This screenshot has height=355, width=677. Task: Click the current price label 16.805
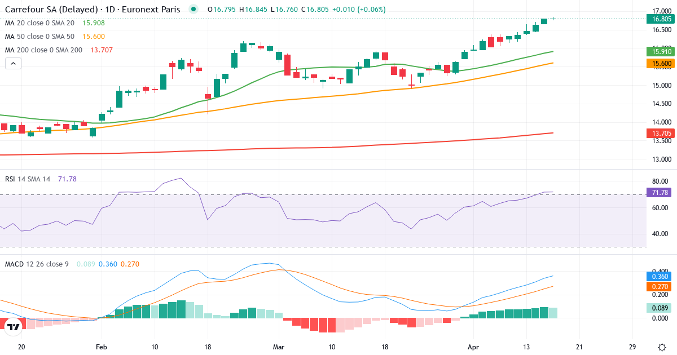click(661, 19)
